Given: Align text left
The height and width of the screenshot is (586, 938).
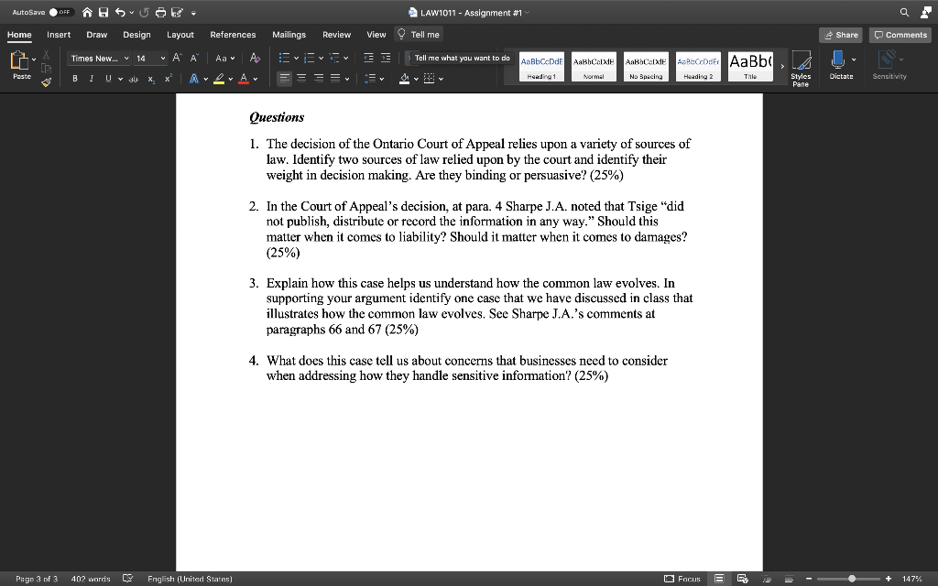Looking at the screenshot, I should [x=284, y=79].
